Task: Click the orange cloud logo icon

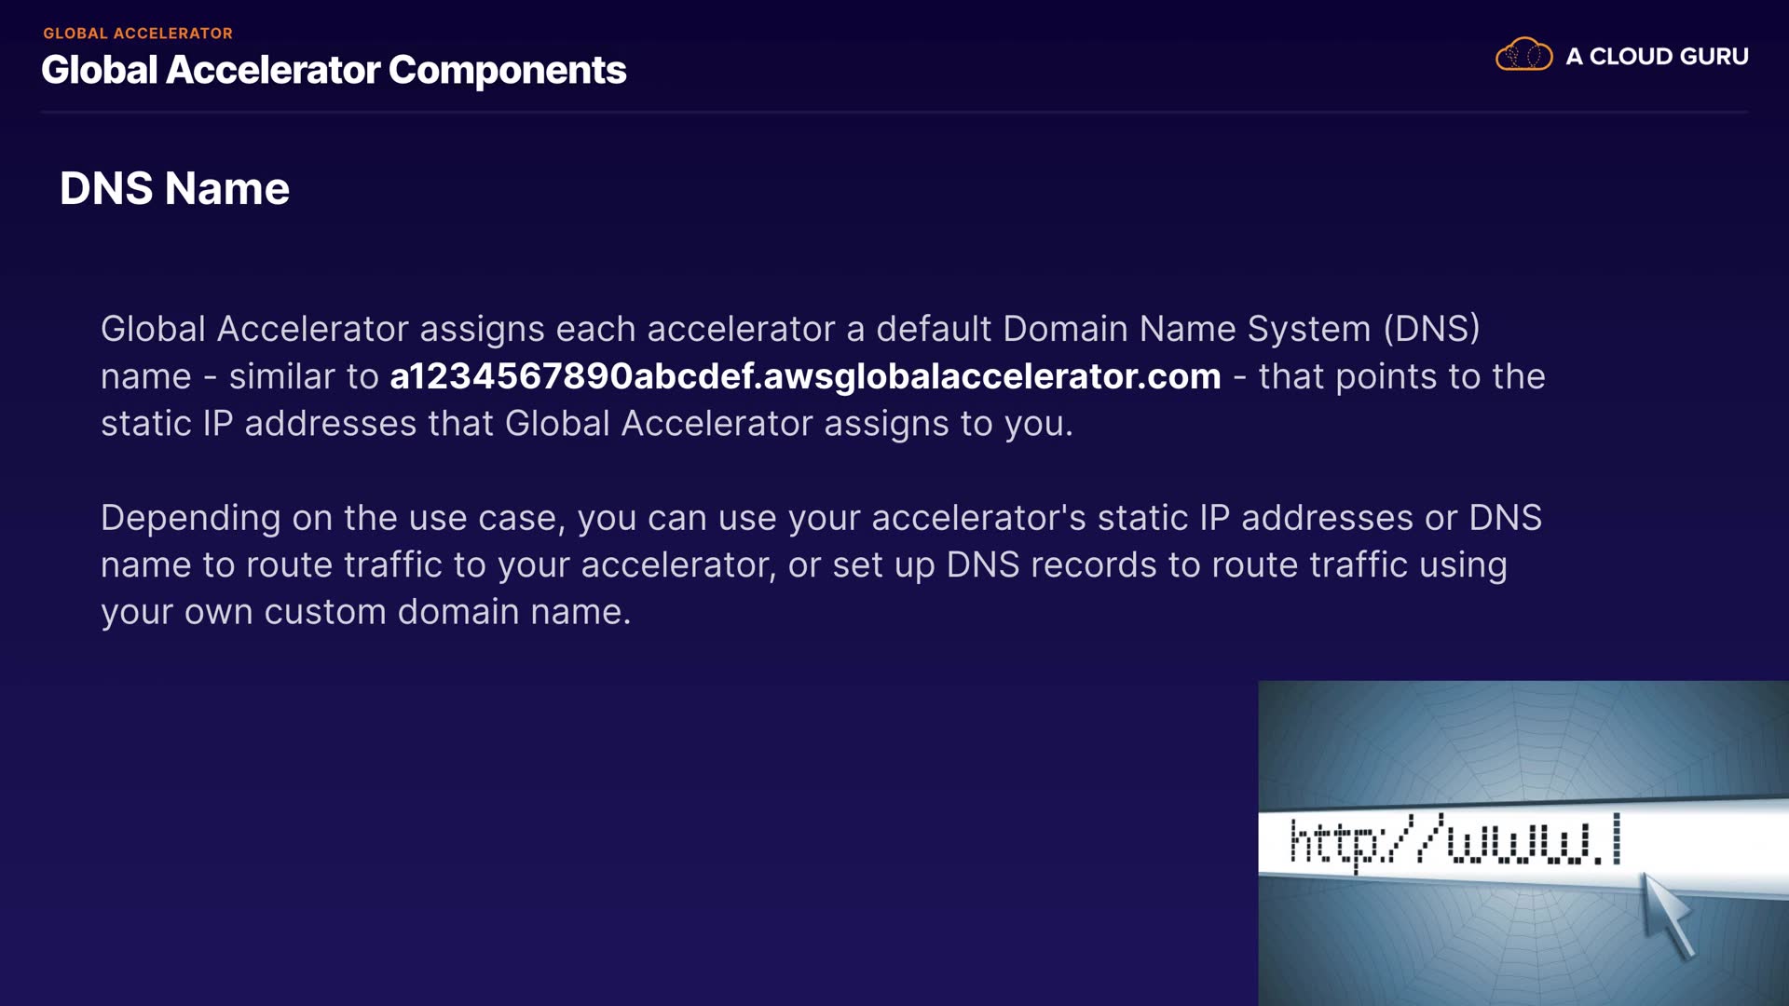Action: (x=1523, y=55)
